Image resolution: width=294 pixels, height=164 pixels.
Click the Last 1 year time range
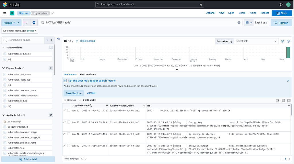(261, 23)
